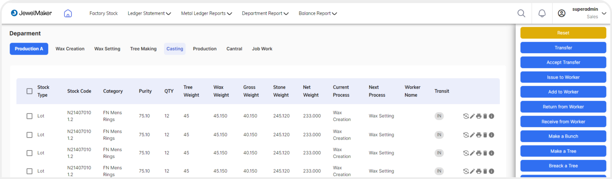Print the fourth lot row

click(x=479, y=171)
